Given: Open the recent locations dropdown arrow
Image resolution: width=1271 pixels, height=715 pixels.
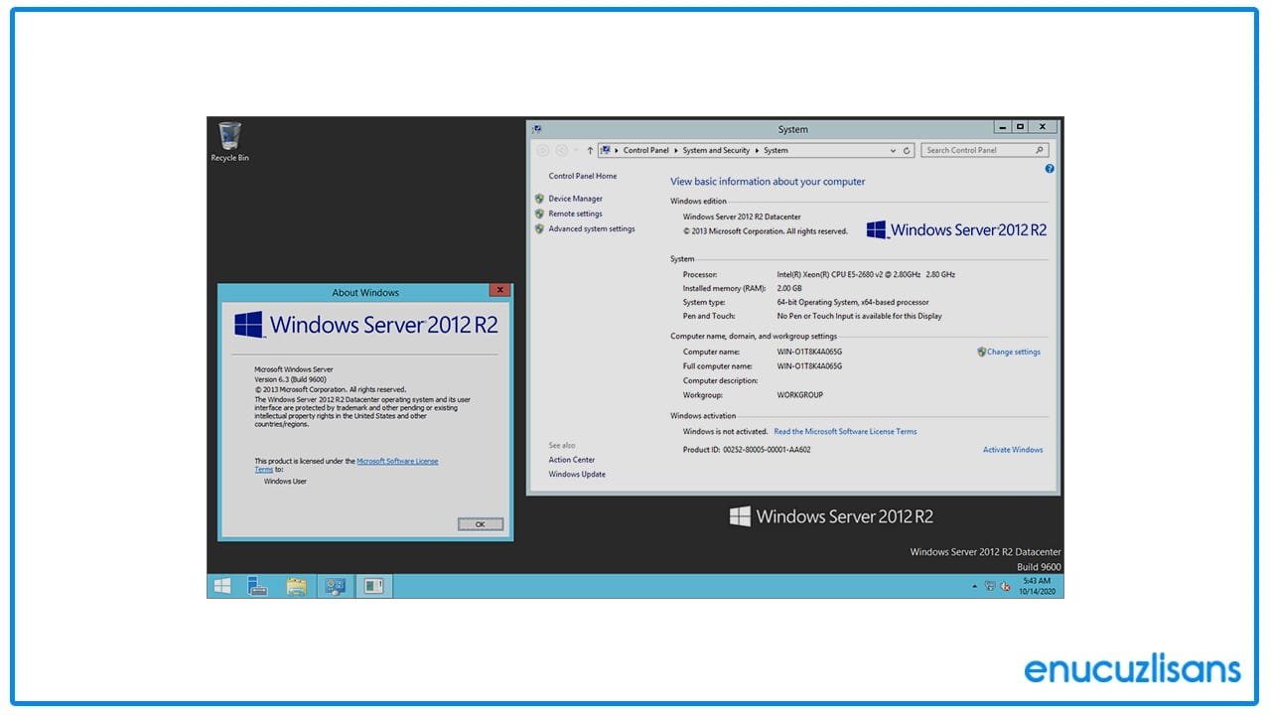Looking at the screenshot, I should coord(576,151).
